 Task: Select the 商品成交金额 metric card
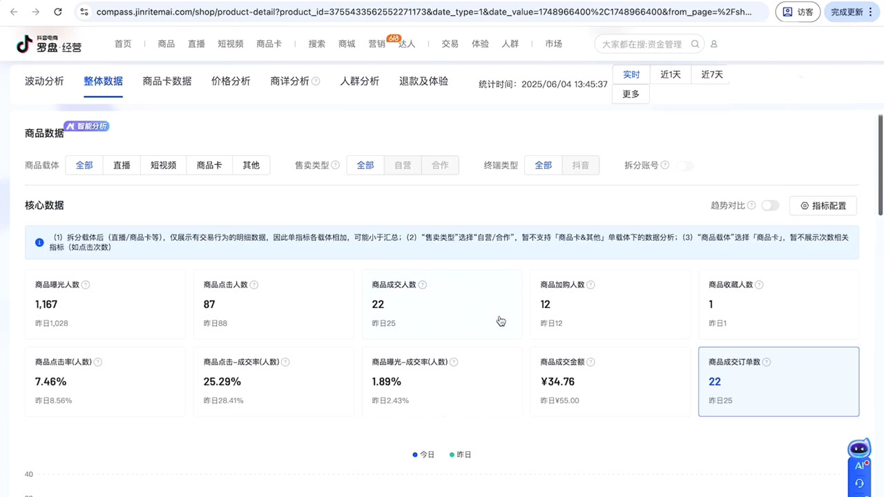pyautogui.click(x=610, y=382)
